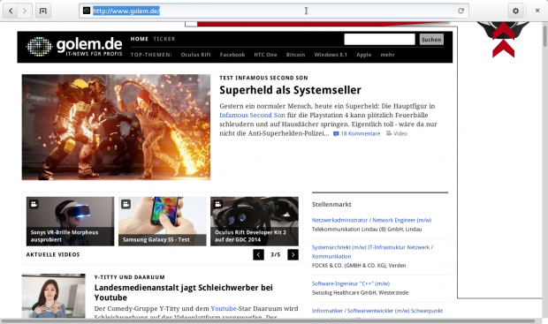Open the Bitcoin top theme
This screenshot has width=548, height=324.
tap(295, 55)
